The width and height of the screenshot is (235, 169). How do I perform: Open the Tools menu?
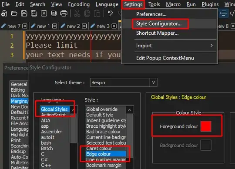pyautogui.click(x=154, y=4)
